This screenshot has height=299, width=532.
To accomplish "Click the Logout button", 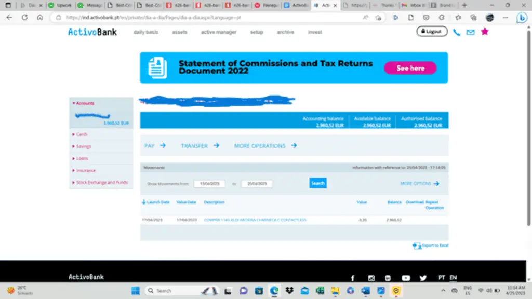I will tap(432, 32).
